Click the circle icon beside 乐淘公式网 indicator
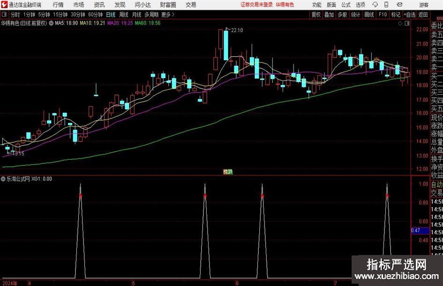 pyautogui.click(x=3, y=179)
